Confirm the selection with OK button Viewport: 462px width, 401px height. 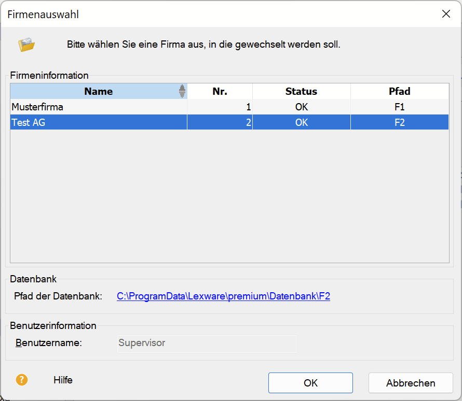pos(310,383)
